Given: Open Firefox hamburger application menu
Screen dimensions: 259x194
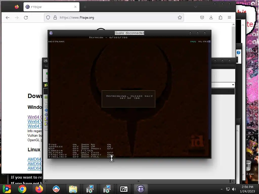Looking at the screenshot, I should pyautogui.click(x=229, y=17).
